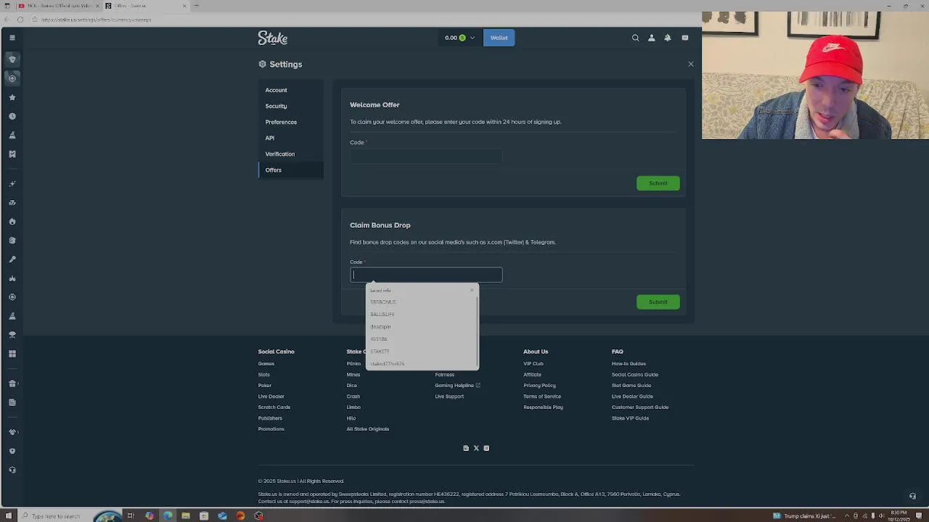Submit the Welcome Offer code

(658, 183)
